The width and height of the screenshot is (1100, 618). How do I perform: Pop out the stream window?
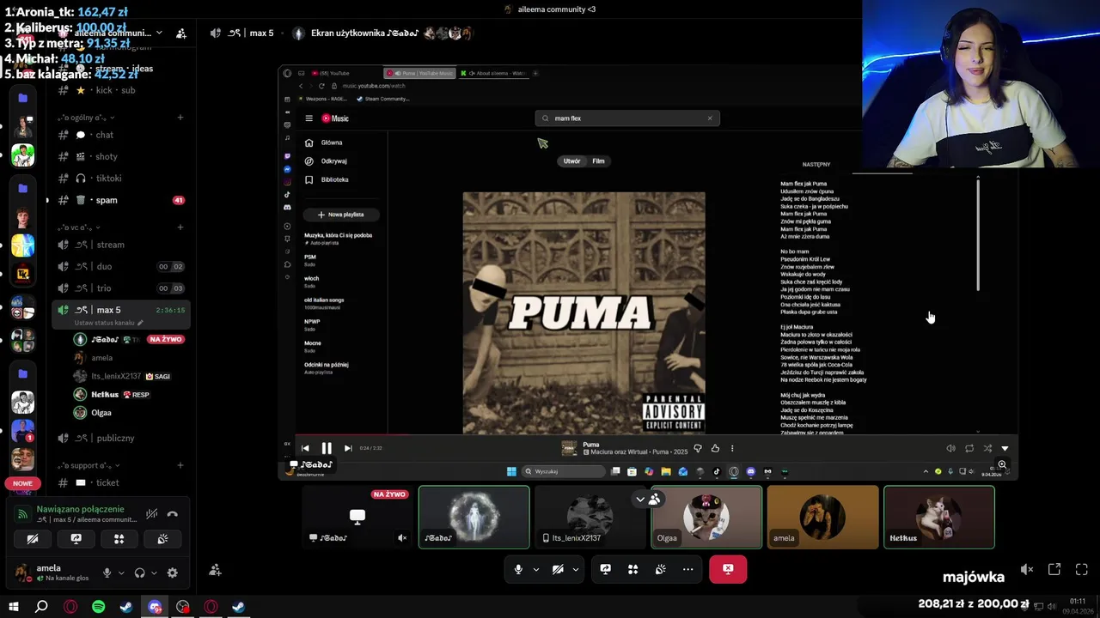point(1054,569)
